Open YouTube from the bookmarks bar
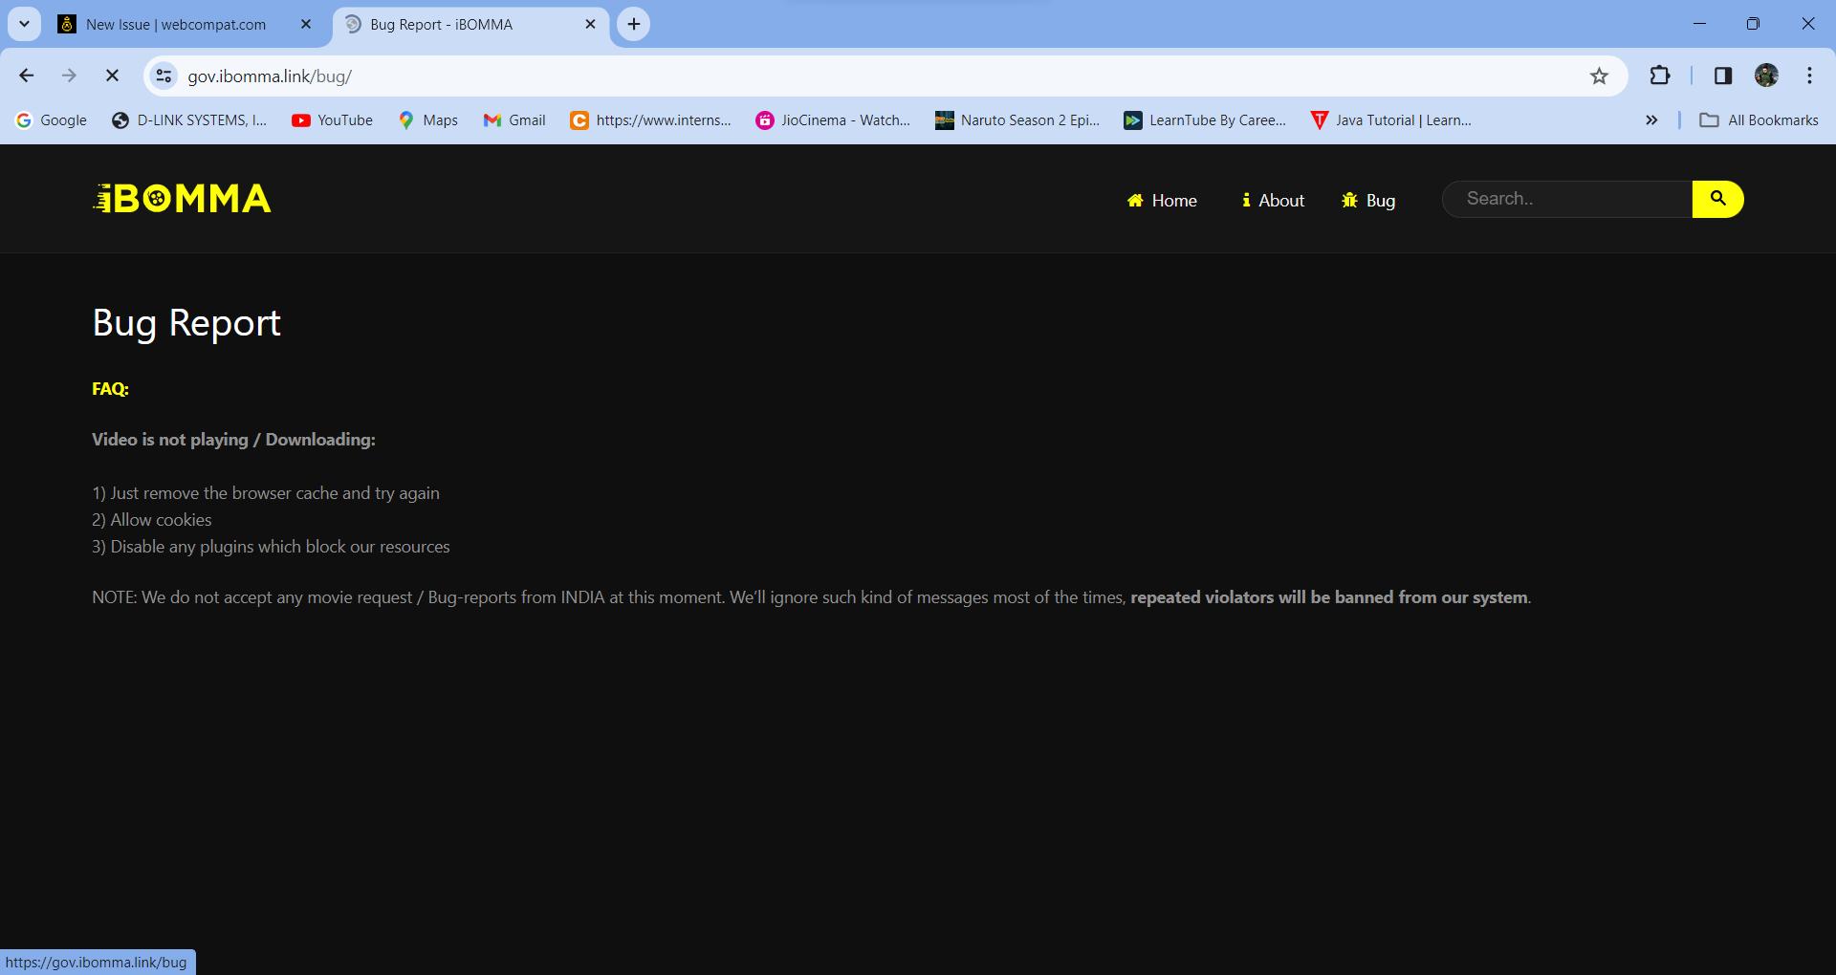 pyautogui.click(x=332, y=119)
